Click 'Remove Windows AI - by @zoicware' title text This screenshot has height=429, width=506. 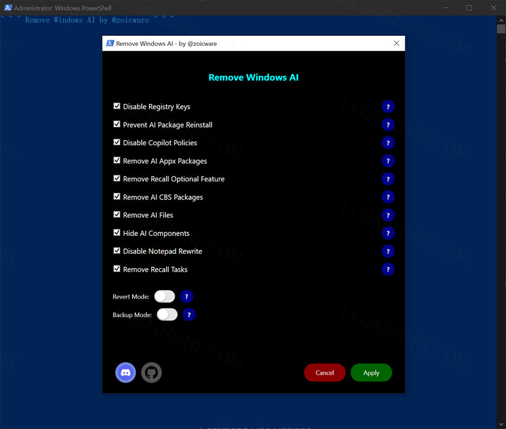(x=167, y=44)
